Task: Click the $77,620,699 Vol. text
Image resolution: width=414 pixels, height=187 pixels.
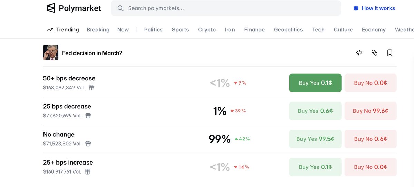Action: click(62, 116)
